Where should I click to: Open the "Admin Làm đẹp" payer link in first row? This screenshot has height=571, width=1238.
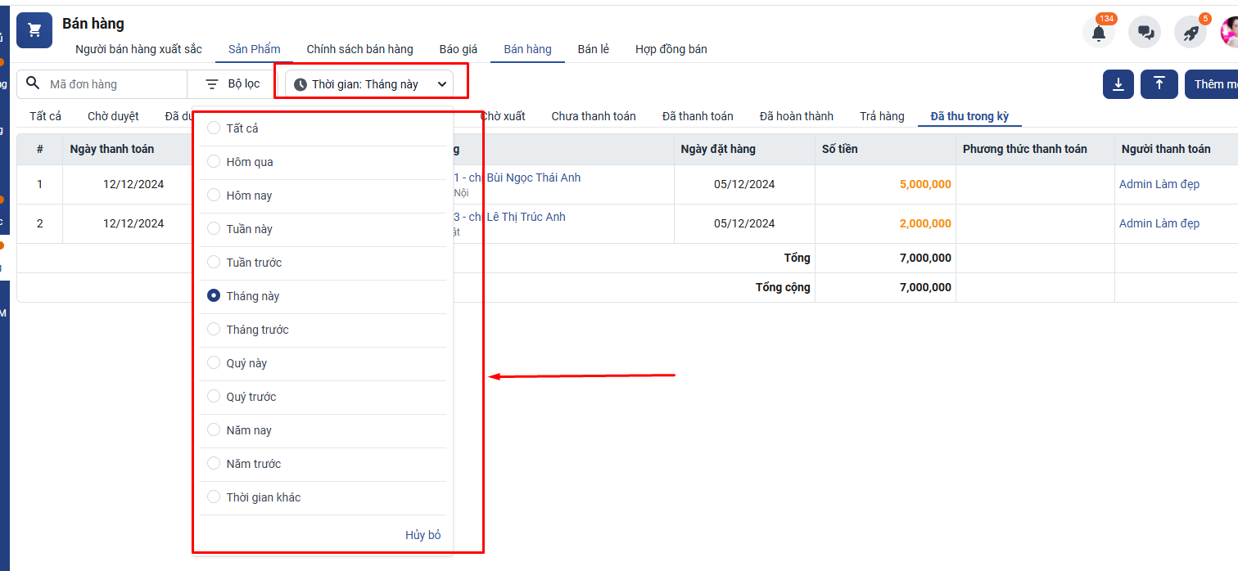(1159, 184)
